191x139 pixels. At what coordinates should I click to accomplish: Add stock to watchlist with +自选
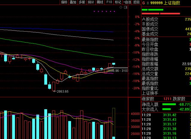coord(127,2)
